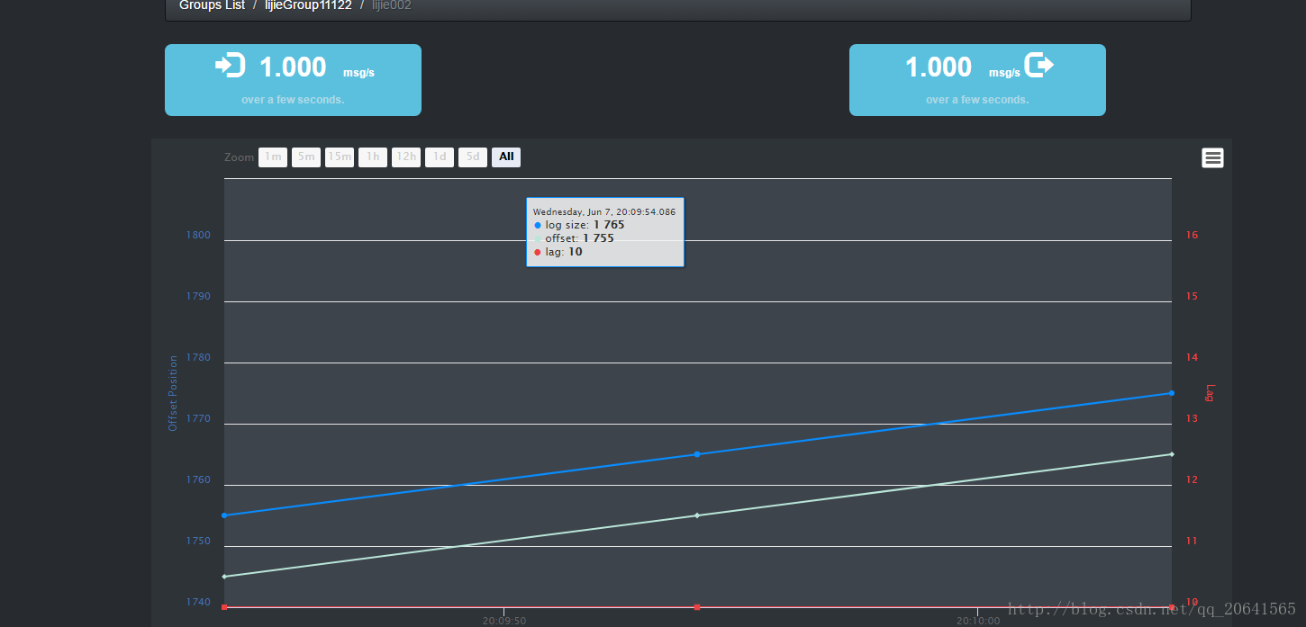Open the chart context menu hamburger icon

click(x=1212, y=158)
